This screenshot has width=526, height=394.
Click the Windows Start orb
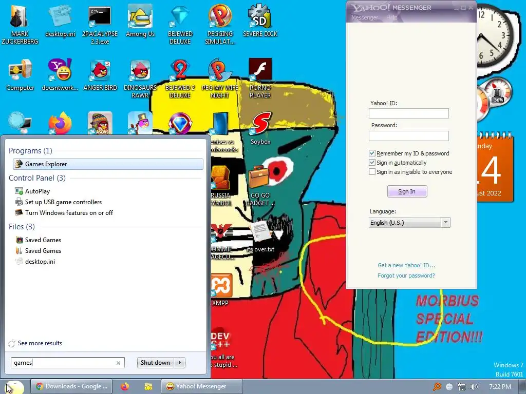pos(13,387)
